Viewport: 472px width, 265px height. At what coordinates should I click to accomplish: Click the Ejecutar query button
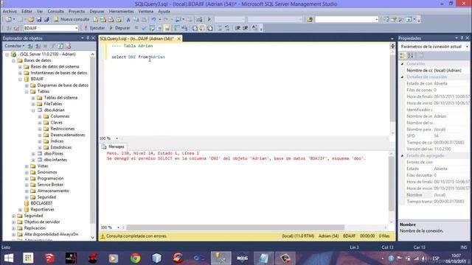pos(94,28)
